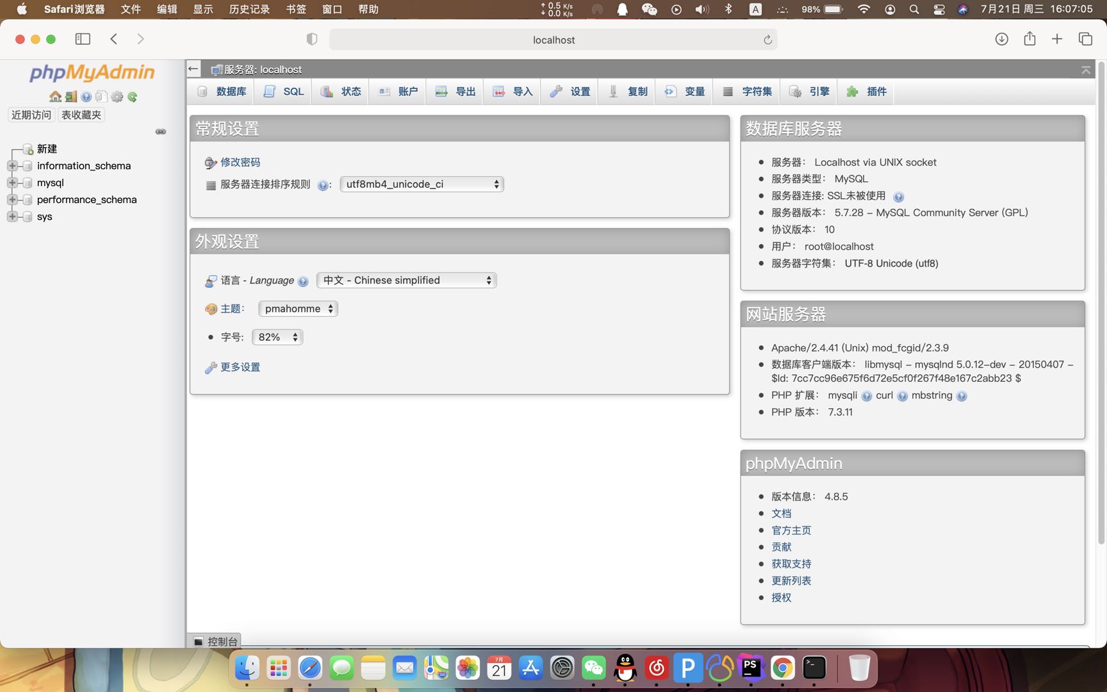Click the localhost address bar
The width and height of the screenshot is (1107, 692).
pos(553,40)
